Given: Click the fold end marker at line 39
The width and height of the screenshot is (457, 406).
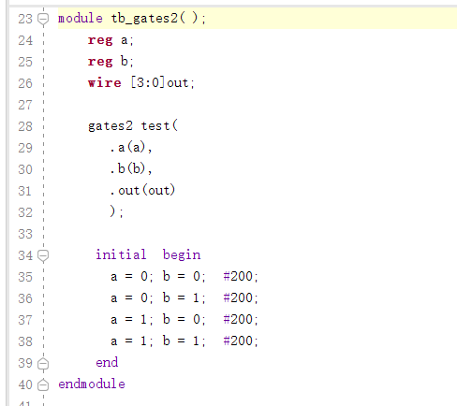Looking at the screenshot, I should (x=43, y=364).
